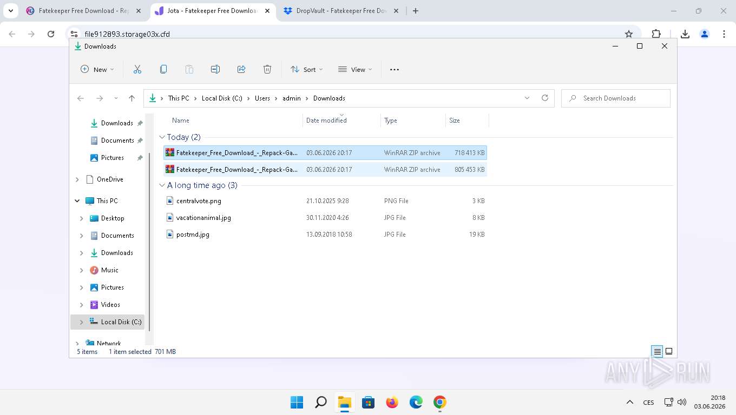Select postmd.jpg file

pos(325,235)
